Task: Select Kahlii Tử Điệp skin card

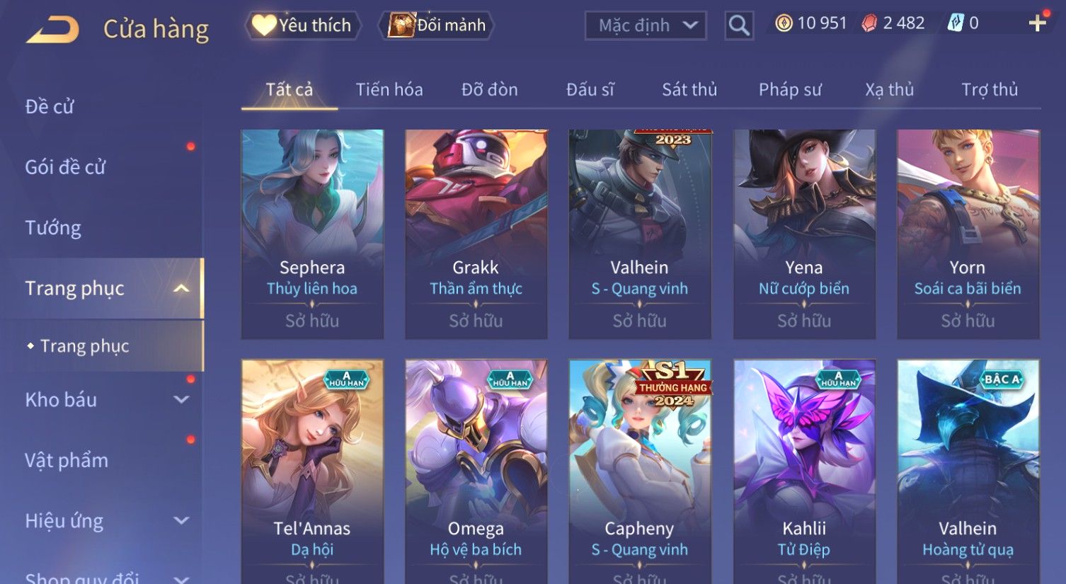Action: 804,471
